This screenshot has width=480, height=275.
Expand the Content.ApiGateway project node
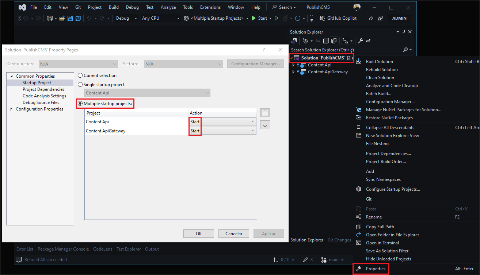[293, 72]
